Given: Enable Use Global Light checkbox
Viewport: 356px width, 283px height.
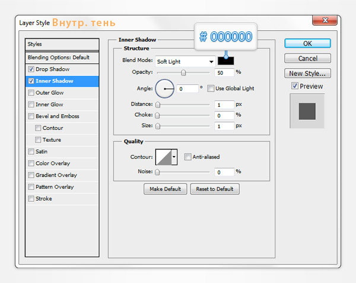Looking at the screenshot, I should click(211, 88).
